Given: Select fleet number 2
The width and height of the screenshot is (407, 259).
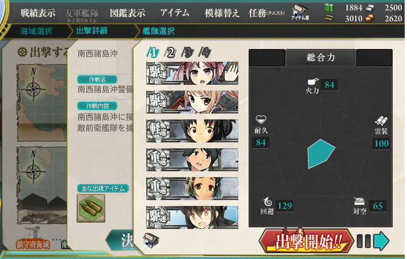Looking at the screenshot, I should coord(170,52).
